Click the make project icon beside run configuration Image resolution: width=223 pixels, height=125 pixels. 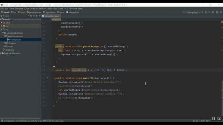(183, 12)
